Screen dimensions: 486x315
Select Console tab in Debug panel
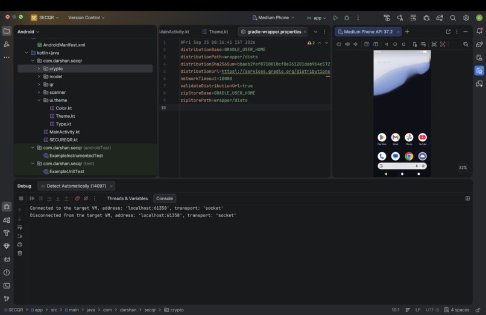(x=164, y=198)
